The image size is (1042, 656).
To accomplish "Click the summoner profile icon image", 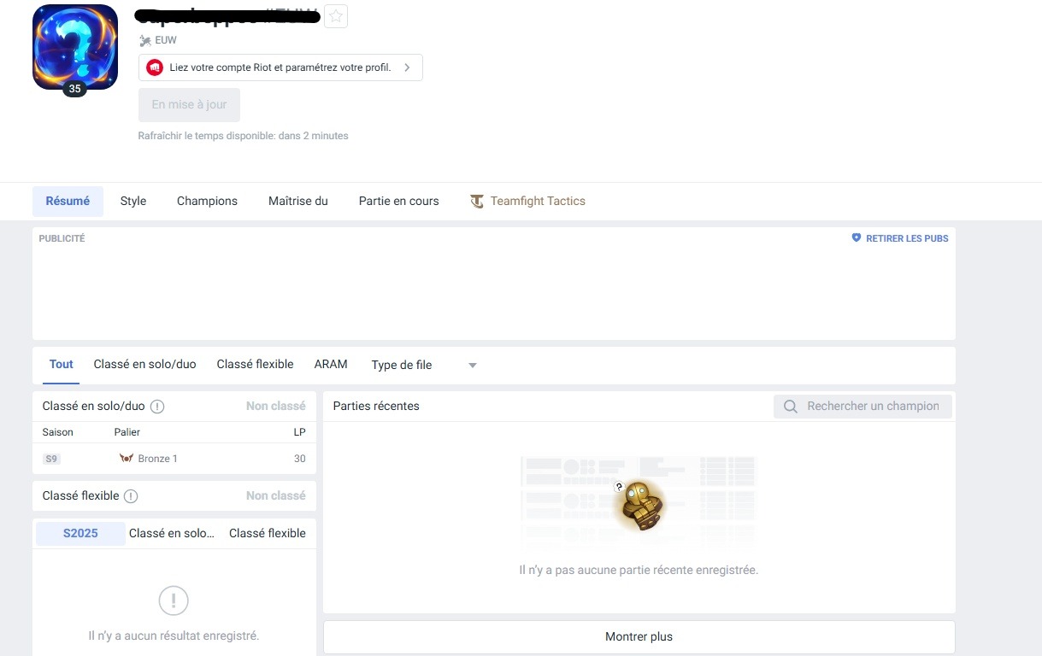I will 75,47.
